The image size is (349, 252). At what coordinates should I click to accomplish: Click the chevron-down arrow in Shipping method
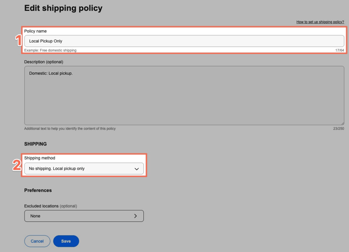coord(136,169)
